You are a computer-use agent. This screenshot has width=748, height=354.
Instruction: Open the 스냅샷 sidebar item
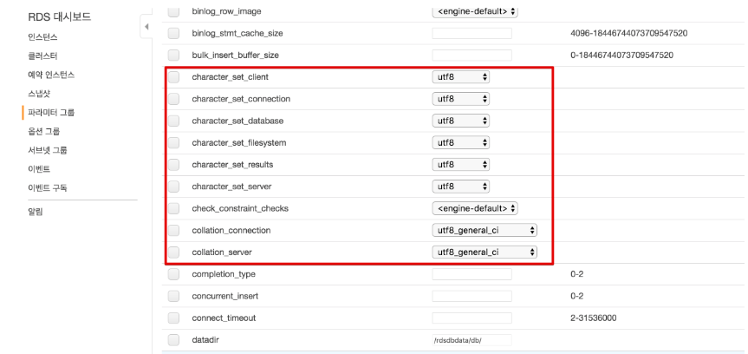pyautogui.click(x=39, y=94)
